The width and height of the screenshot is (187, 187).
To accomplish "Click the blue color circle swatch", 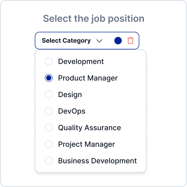I will pyautogui.click(x=118, y=41).
